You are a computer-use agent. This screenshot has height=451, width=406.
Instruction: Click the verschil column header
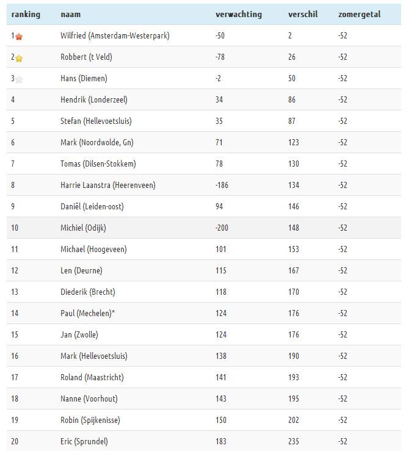[303, 15]
